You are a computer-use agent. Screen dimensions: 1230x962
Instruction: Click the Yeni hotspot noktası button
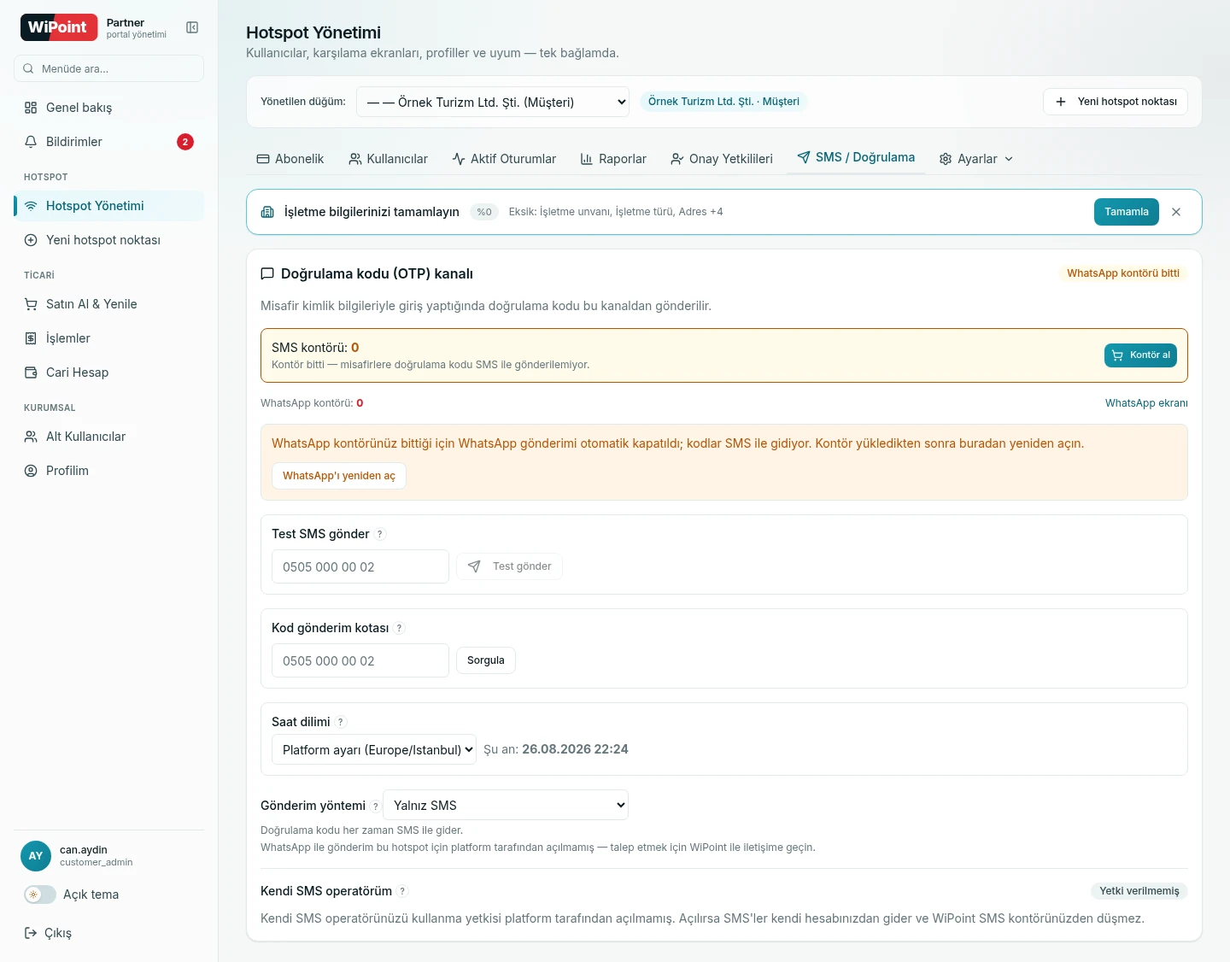(1116, 102)
